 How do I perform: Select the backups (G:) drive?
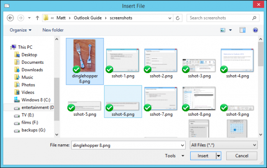point(30,130)
